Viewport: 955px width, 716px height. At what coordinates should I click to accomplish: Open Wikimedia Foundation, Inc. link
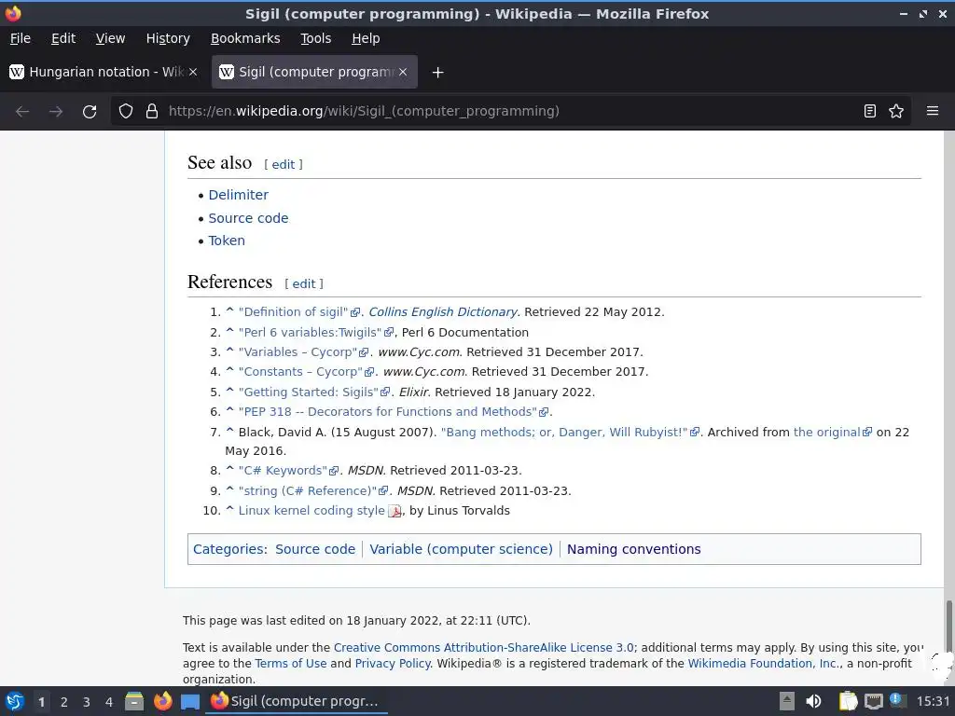click(x=763, y=664)
